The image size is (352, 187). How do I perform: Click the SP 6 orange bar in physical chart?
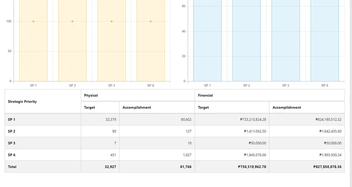pyautogui.click(x=150, y=41)
